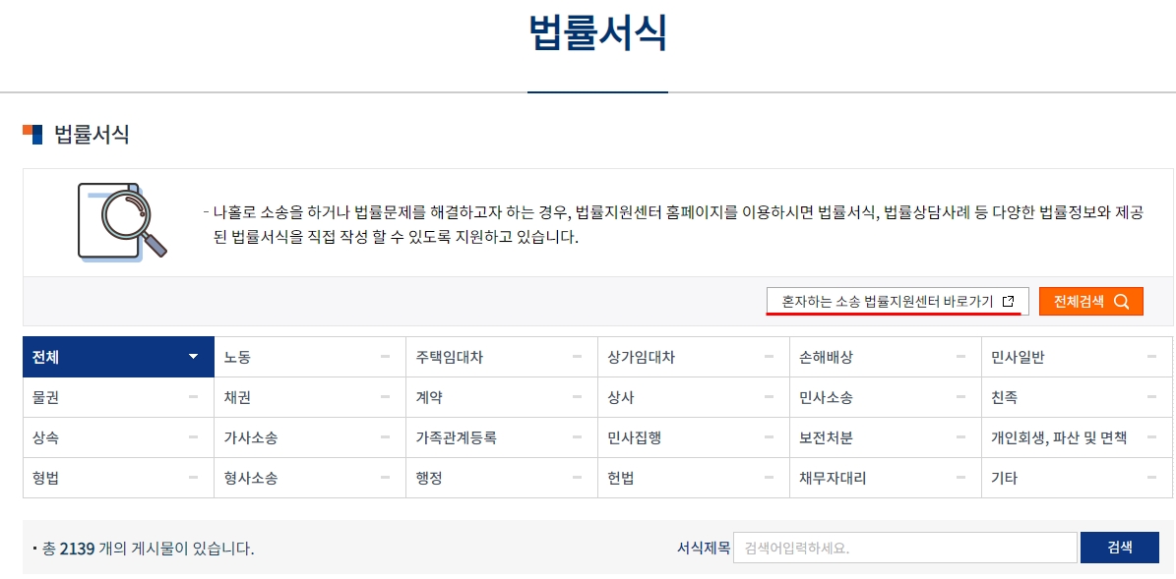Select the 상가임대차 category

(694, 357)
